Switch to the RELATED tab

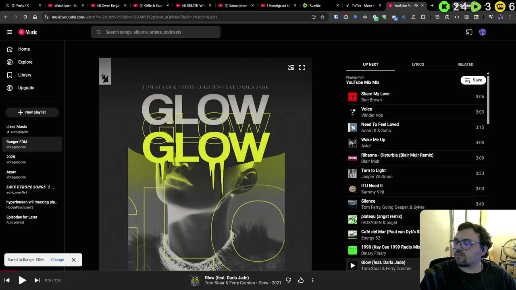click(x=465, y=64)
